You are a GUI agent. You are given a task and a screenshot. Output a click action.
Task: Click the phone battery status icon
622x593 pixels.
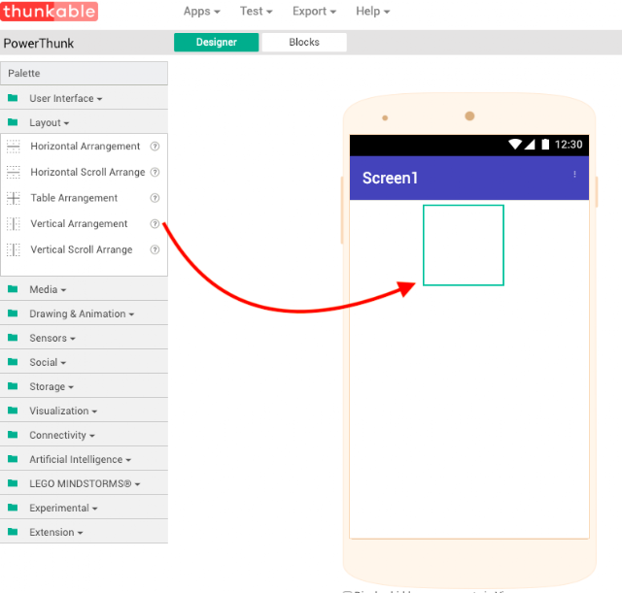pos(545,145)
